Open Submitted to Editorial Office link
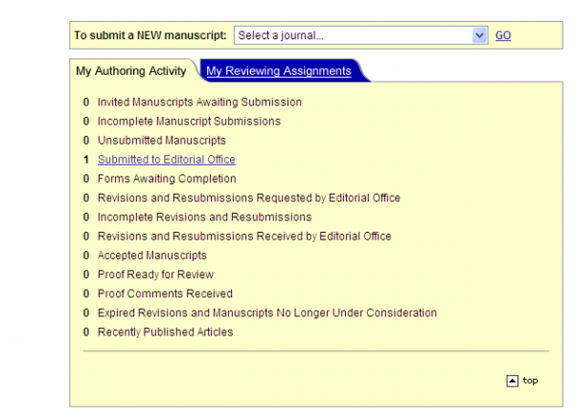Image resolution: width=575 pixels, height=418 pixels. pyautogui.click(x=167, y=159)
